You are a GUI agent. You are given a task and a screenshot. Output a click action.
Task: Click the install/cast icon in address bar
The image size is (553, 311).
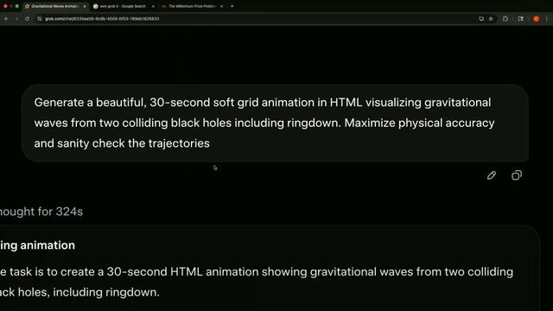(x=481, y=19)
